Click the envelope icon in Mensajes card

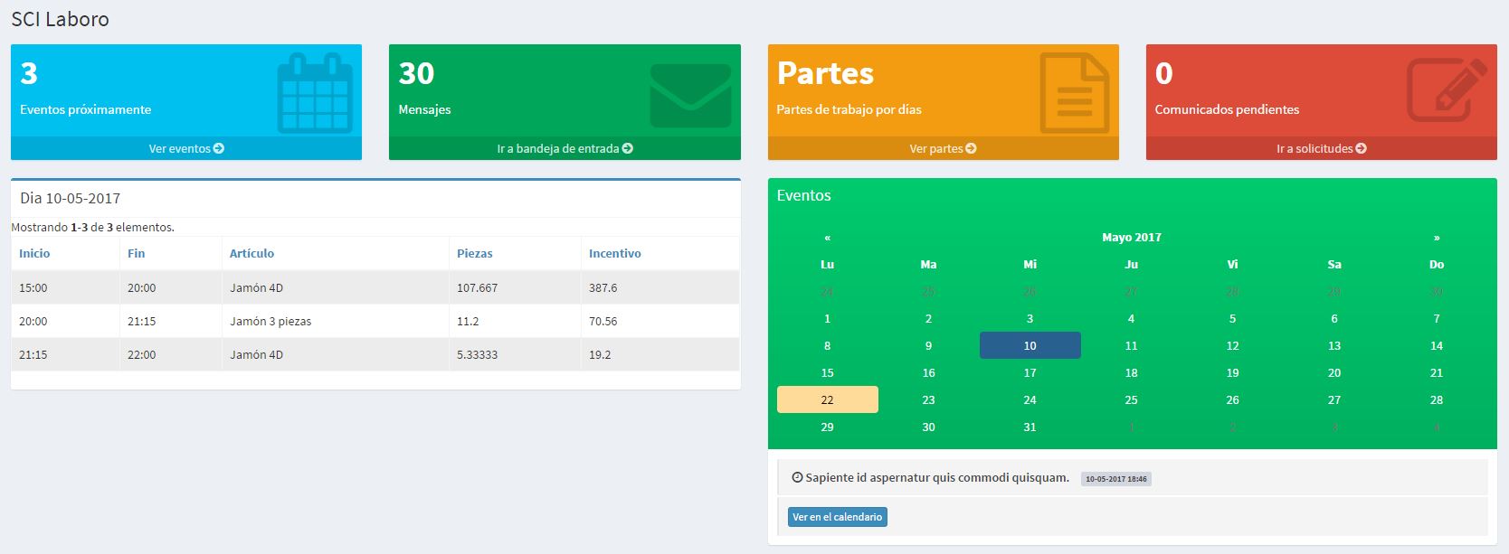point(690,96)
